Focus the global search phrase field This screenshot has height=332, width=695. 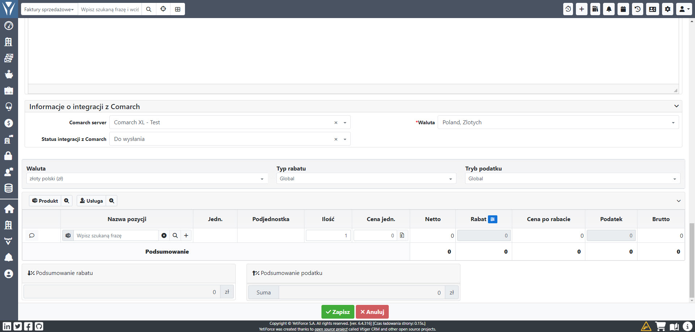[110, 9]
